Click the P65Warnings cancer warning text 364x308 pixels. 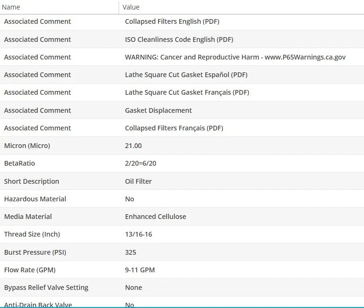point(235,57)
